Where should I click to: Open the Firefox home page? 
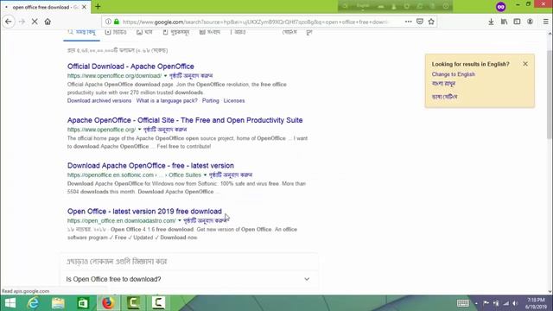click(48, 22)
